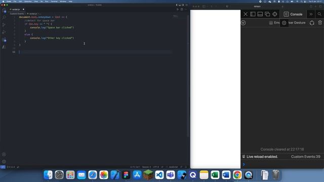Open the Search view in VS Code activity bar
Image resolution: width=324 pixels, height=182 pixels.
[x=4, y=18]
